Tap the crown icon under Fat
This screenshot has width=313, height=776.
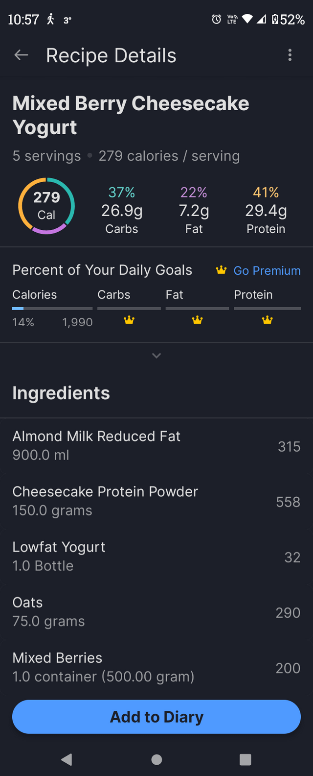[x=197, y=320]
